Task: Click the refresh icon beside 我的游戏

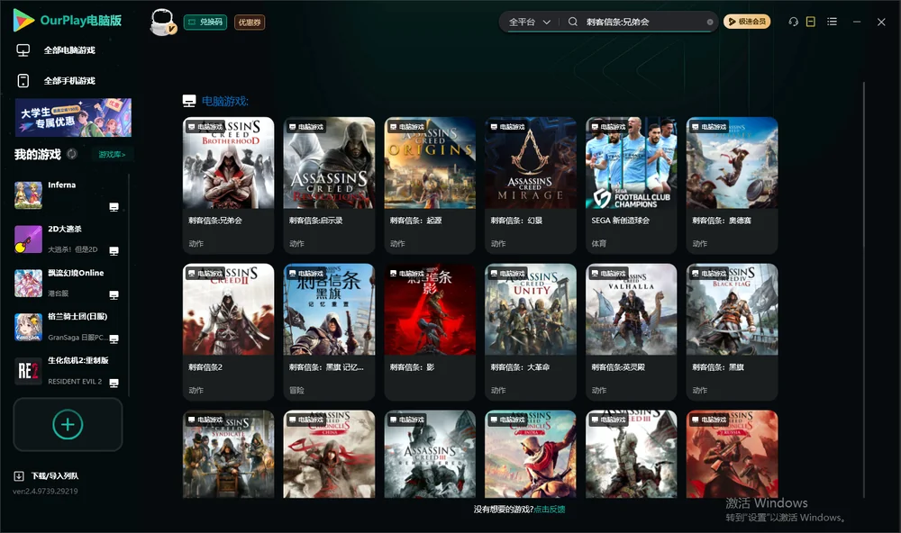Action: (x=72, y=154)
